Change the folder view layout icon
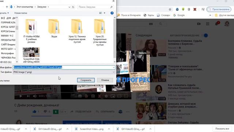 coord(101,13)
